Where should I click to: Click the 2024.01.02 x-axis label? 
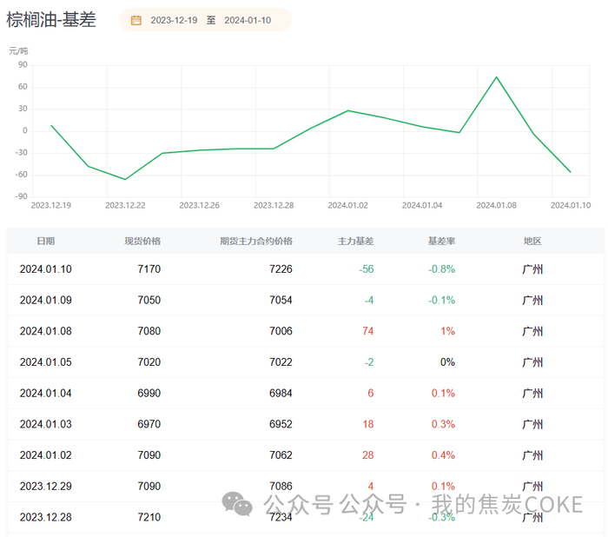[x=347, y=206]
